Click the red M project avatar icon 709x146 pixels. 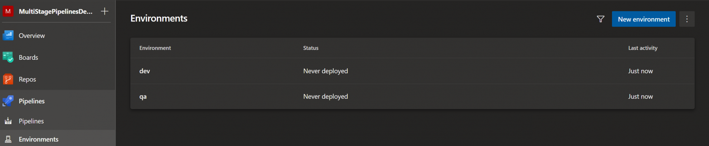point(8,11)
